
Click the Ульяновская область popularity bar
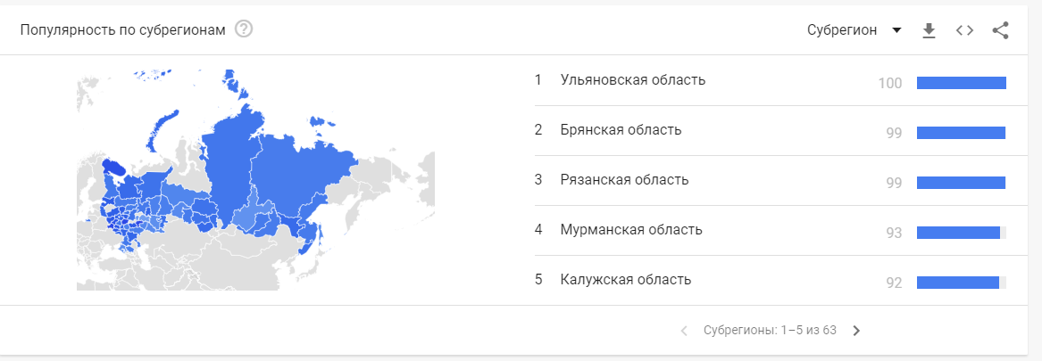point(962,83)
